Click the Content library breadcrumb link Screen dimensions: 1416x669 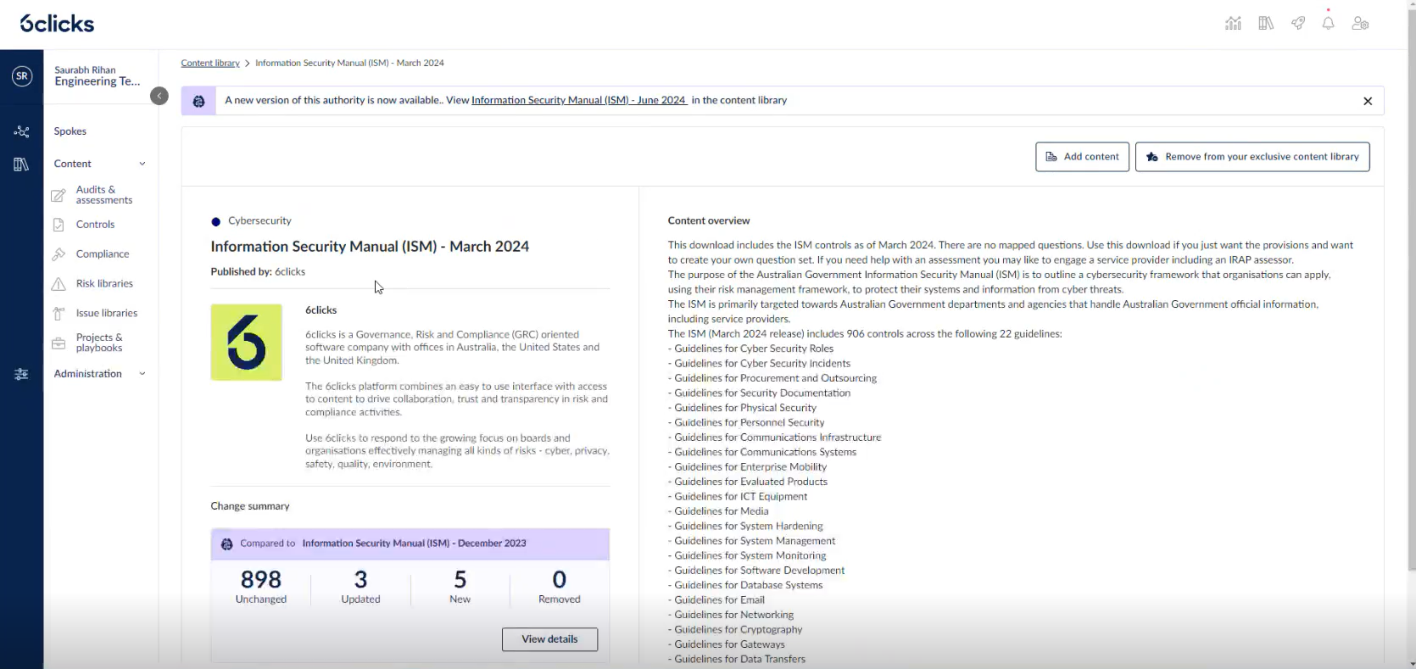[210, 63]
